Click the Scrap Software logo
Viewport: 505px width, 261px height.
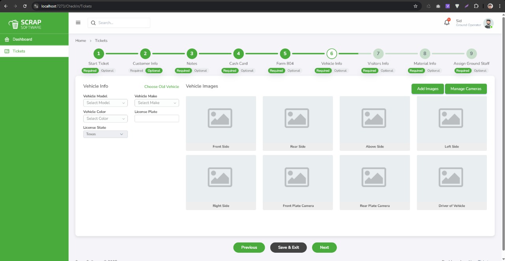point(25,24)
